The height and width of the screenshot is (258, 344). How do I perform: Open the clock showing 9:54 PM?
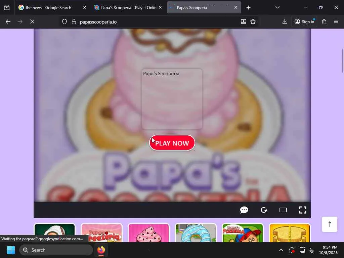coord(328,250)
